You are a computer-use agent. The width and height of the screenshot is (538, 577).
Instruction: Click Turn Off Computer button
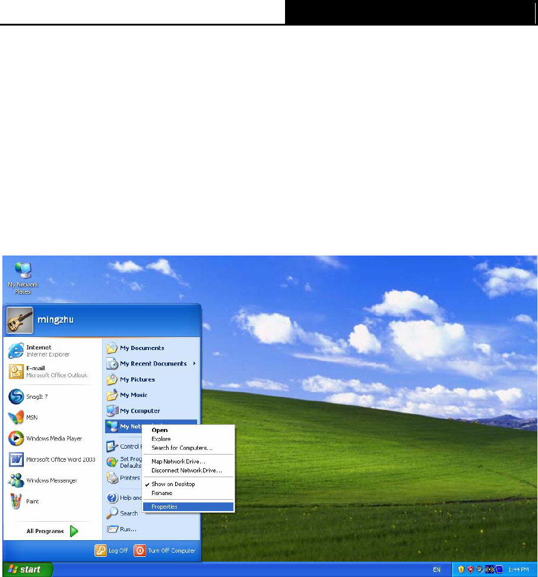(x=164, y=550)
